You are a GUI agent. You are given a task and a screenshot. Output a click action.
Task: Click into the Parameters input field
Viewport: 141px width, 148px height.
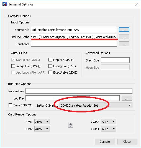[x=79, y=91]
